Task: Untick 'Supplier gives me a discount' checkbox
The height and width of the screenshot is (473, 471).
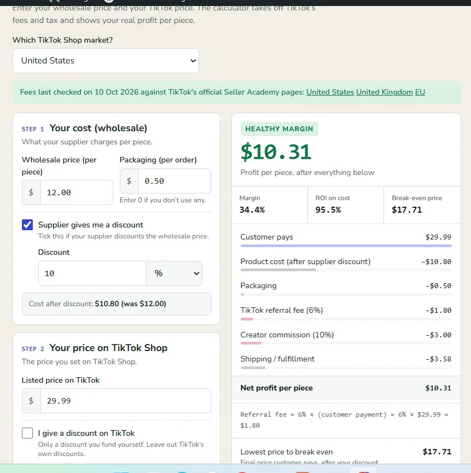Action: 27,225
